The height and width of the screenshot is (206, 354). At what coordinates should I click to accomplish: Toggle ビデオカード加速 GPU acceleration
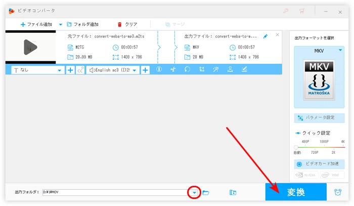pos(319,164)
